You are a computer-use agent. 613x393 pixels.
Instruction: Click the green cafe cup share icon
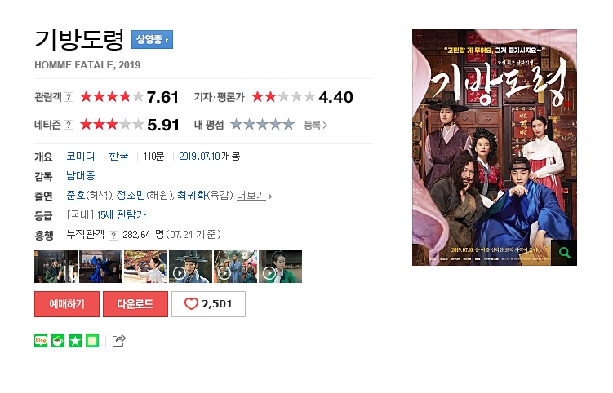click(x=58, y=341)
